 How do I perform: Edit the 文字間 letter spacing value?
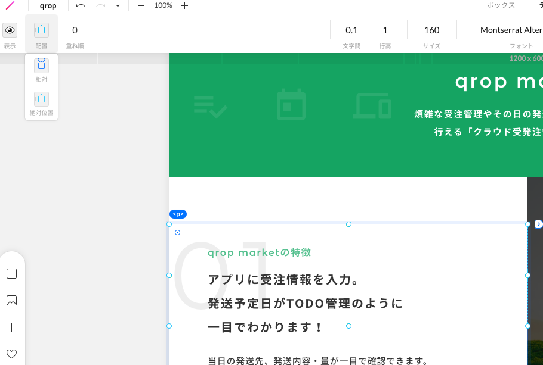coord(351,30)
